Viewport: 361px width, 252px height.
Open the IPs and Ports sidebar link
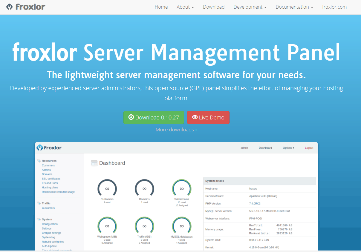point(50,183)
